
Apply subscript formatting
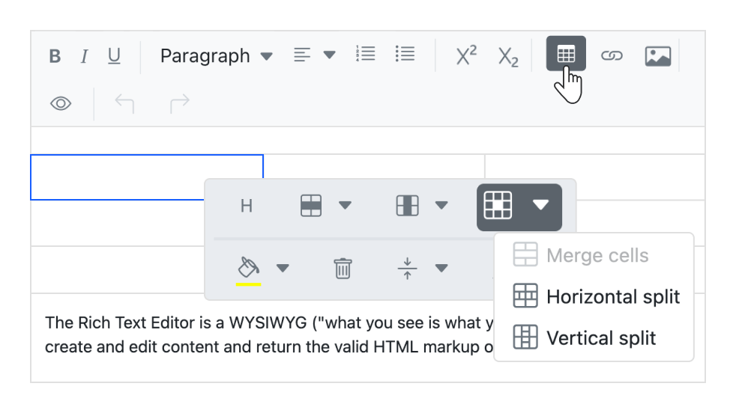[508, 56]
